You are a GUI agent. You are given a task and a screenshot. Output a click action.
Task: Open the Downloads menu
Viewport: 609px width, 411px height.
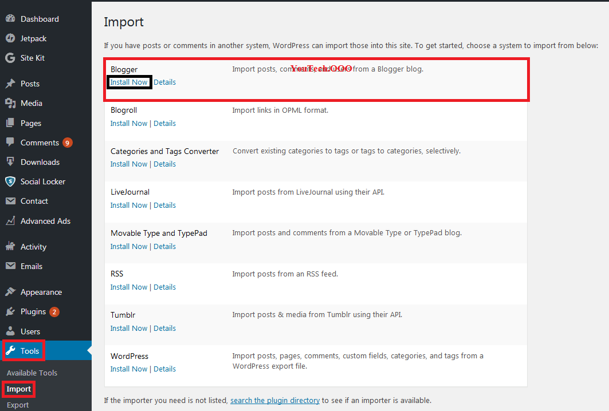tap(40, 162)
